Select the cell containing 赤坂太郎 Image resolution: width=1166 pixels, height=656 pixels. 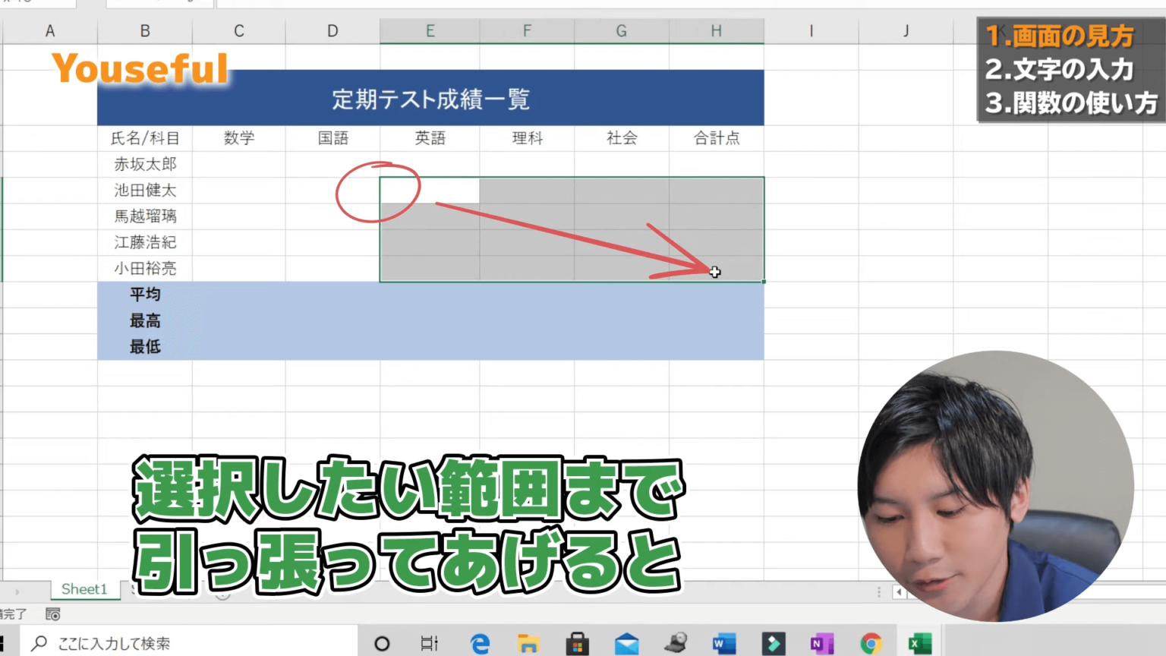(145, 164)
